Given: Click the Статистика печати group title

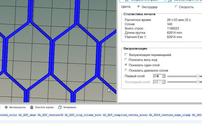Looking at the screenshot, I should 139,14.
